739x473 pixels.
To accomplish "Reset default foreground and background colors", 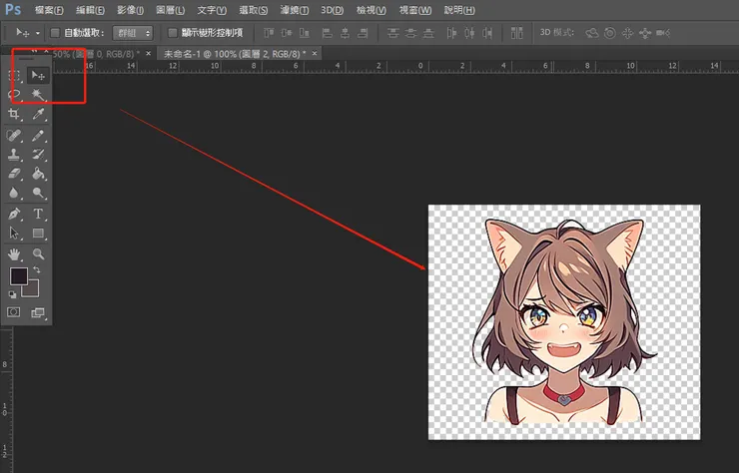I will point(13,294).
